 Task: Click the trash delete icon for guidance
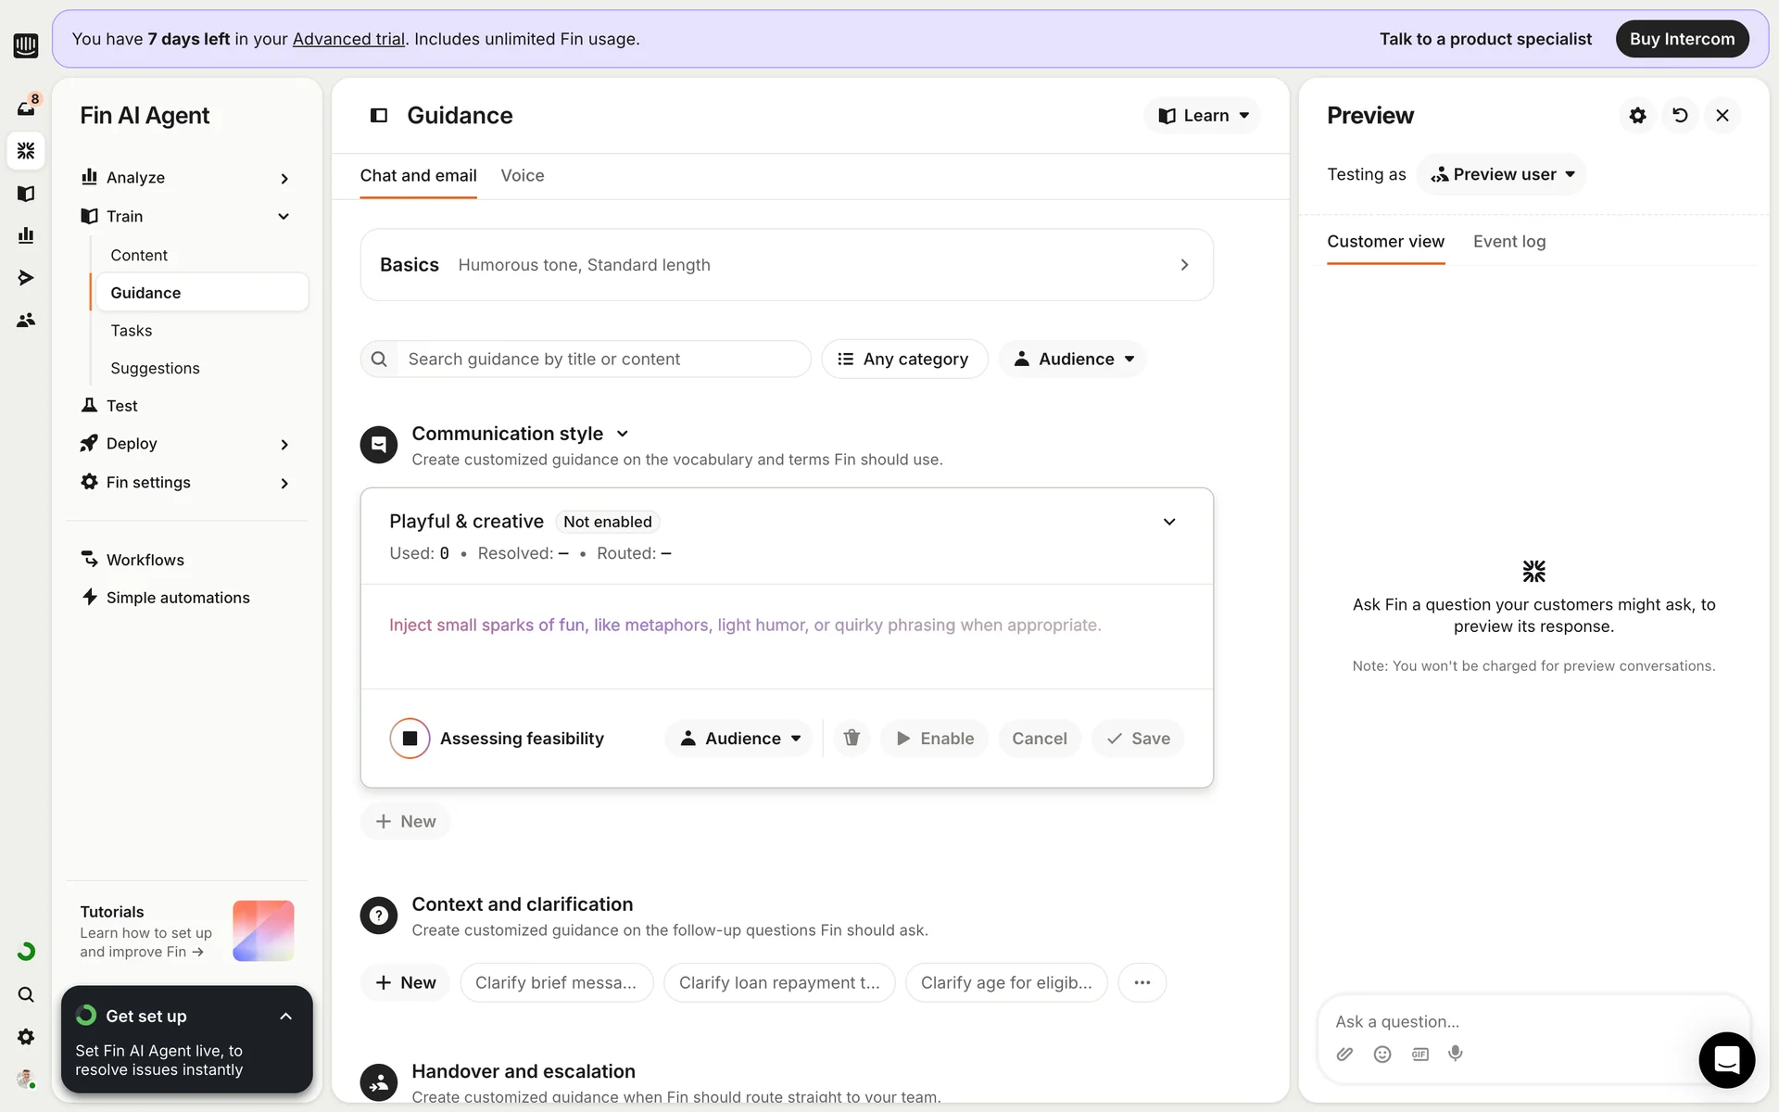tap(852, 739)
